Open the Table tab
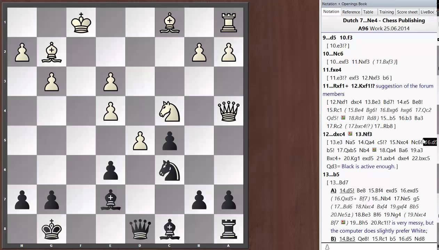The width and height of the screenshot is (439, 250). click(368, 11)
